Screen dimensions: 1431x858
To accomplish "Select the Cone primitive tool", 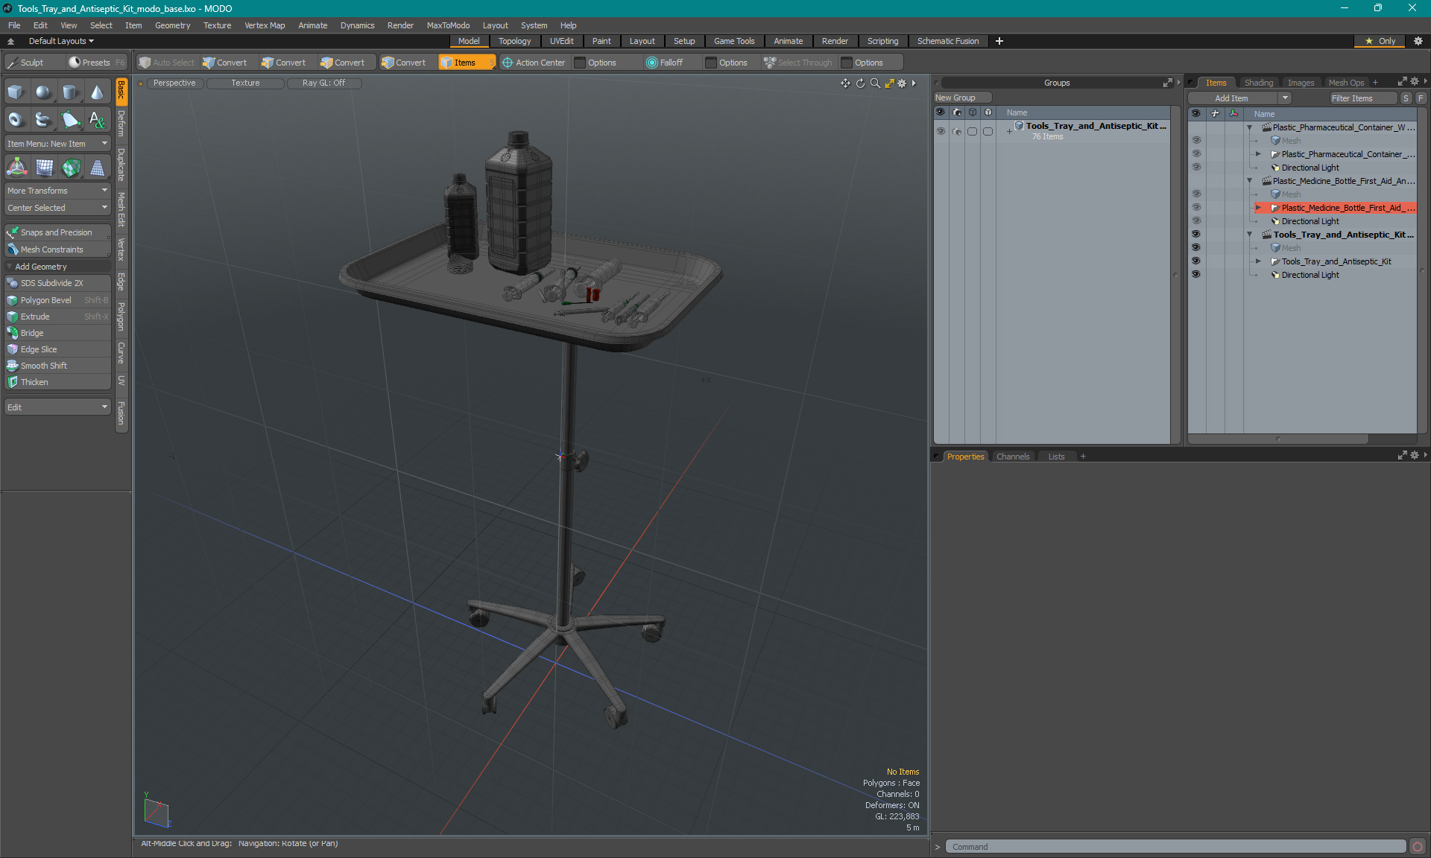I will point(97,92).
